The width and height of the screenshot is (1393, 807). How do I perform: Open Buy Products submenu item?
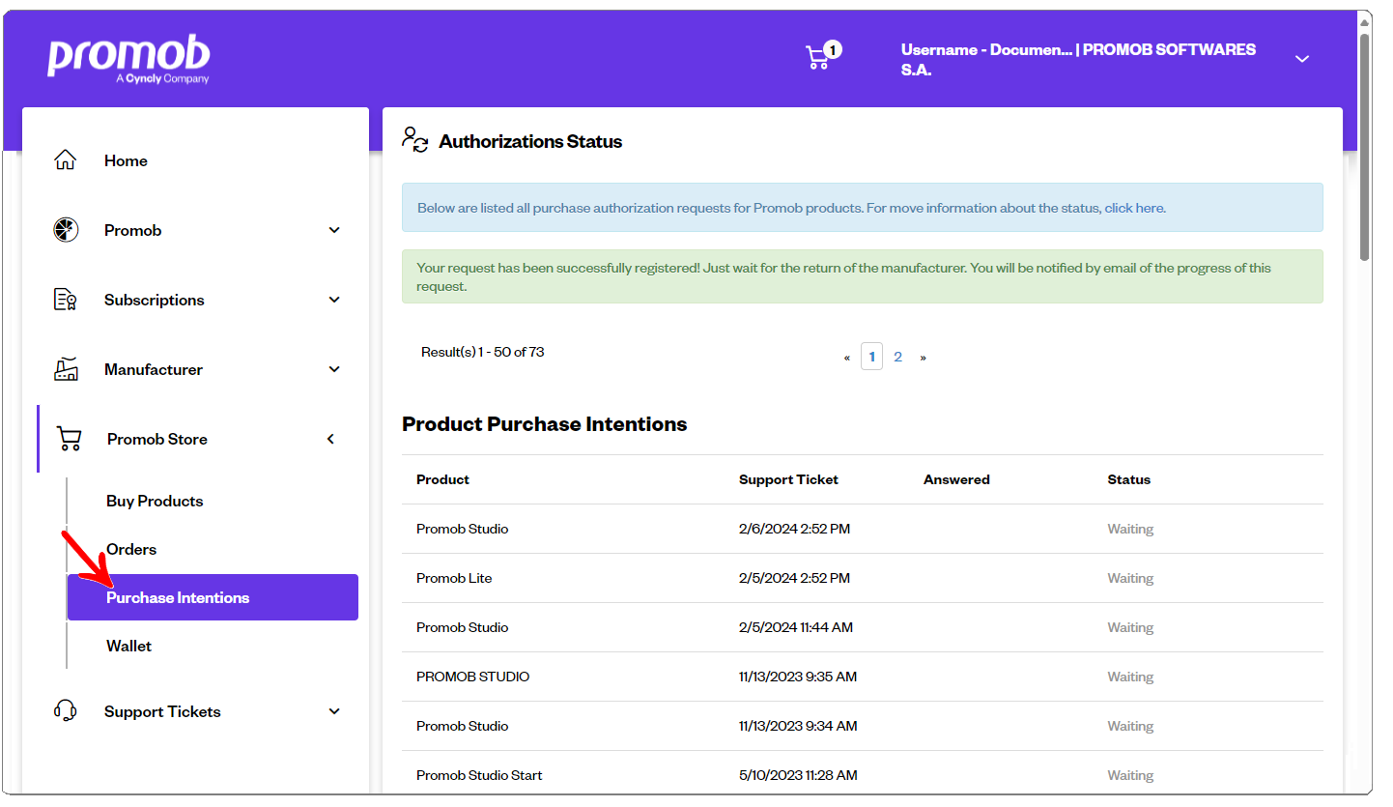pos(155,501)
